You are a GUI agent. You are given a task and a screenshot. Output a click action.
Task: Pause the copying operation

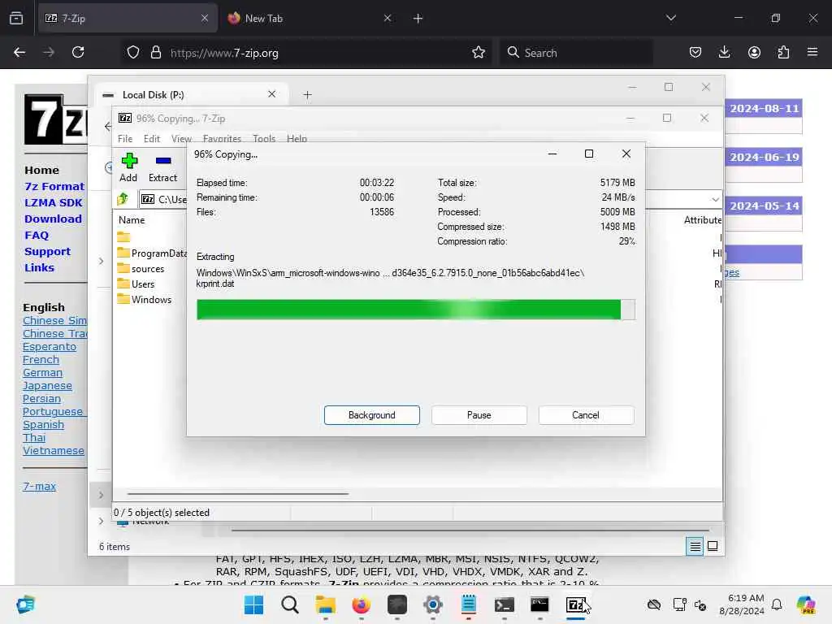tap(479, 415)
